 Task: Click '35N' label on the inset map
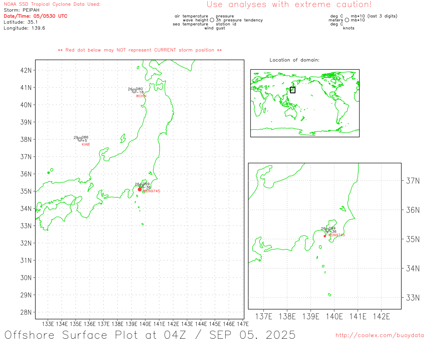[x=413, y=239]
